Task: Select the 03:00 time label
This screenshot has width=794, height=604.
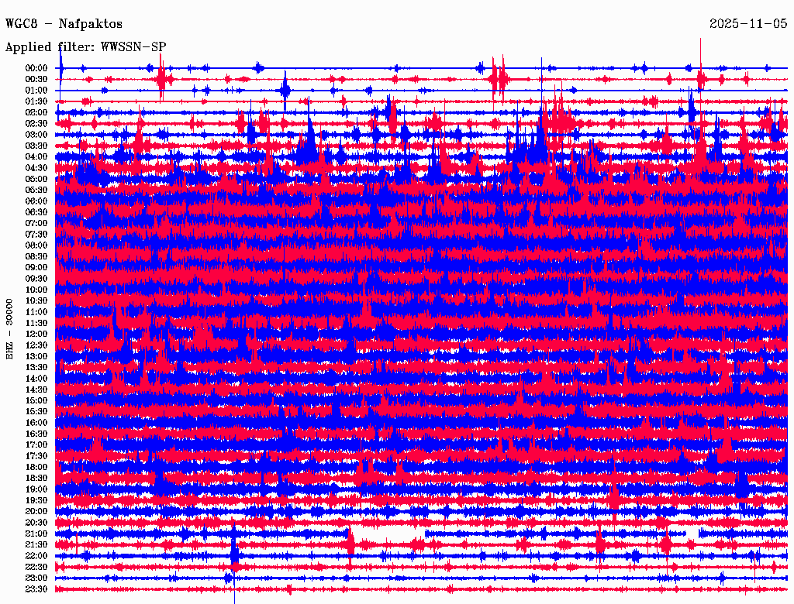Action: pyautogui.click(x=36, y=135)
